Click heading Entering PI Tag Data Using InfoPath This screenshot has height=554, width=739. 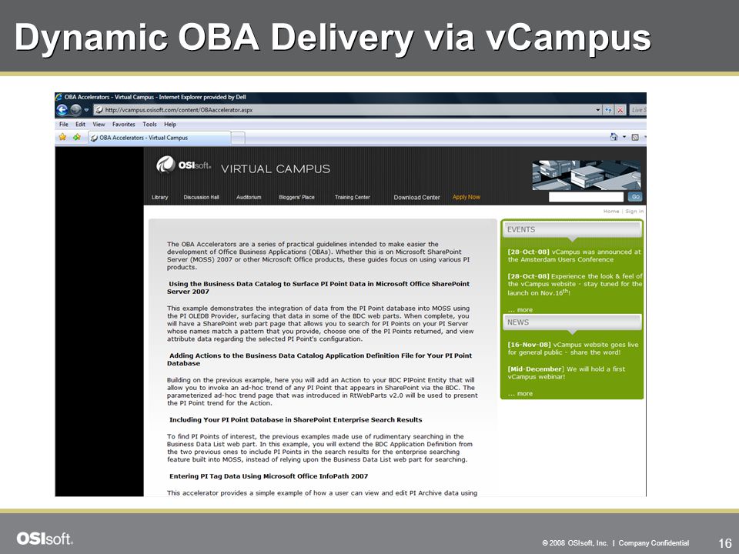pyautogui.click(x=269, y=476)
